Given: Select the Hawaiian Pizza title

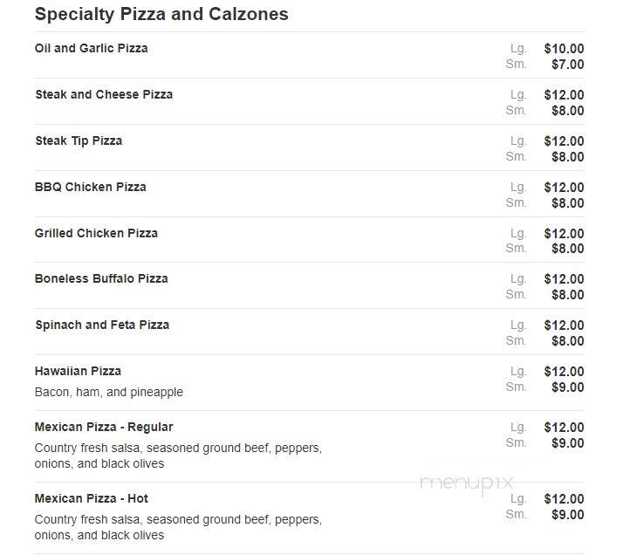Looking at the screenshot, I should (78, 372).
